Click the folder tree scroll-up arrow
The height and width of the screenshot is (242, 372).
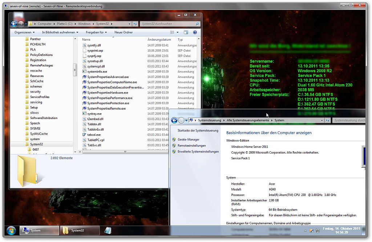pyautogui.click(x=75, y=39)
